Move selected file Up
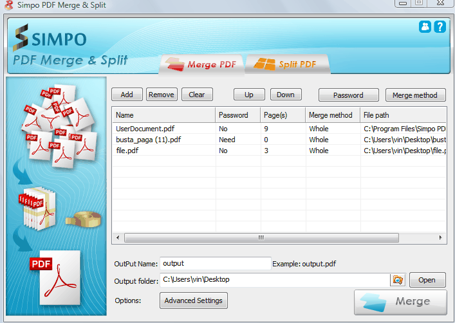Viewport: 455px width, 323px height. 249,95
